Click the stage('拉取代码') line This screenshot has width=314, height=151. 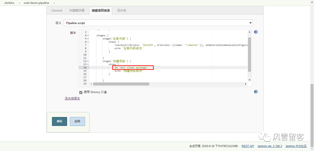tap(117, 39)
